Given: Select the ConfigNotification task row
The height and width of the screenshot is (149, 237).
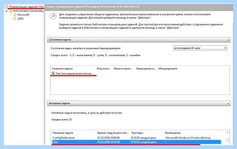Looking at the screenshot, I should (136, 138).
